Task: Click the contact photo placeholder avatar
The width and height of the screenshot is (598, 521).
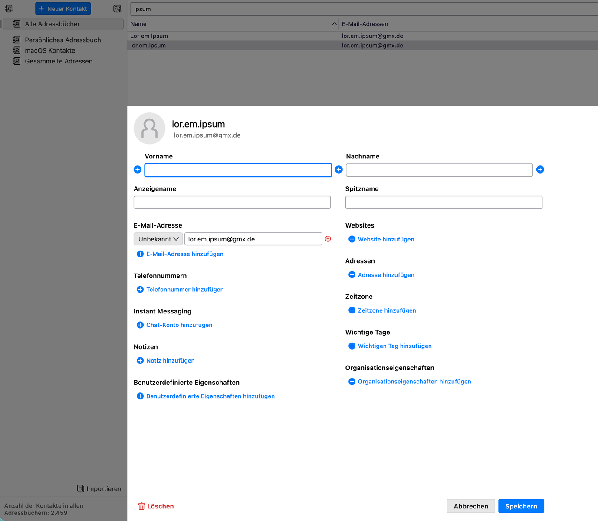Action: pyautogui.click(x=149, y=129)
